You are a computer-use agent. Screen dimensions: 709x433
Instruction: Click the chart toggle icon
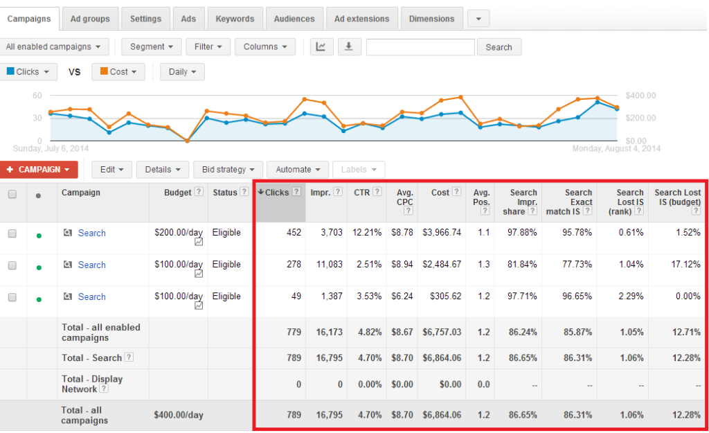[321, 47]
